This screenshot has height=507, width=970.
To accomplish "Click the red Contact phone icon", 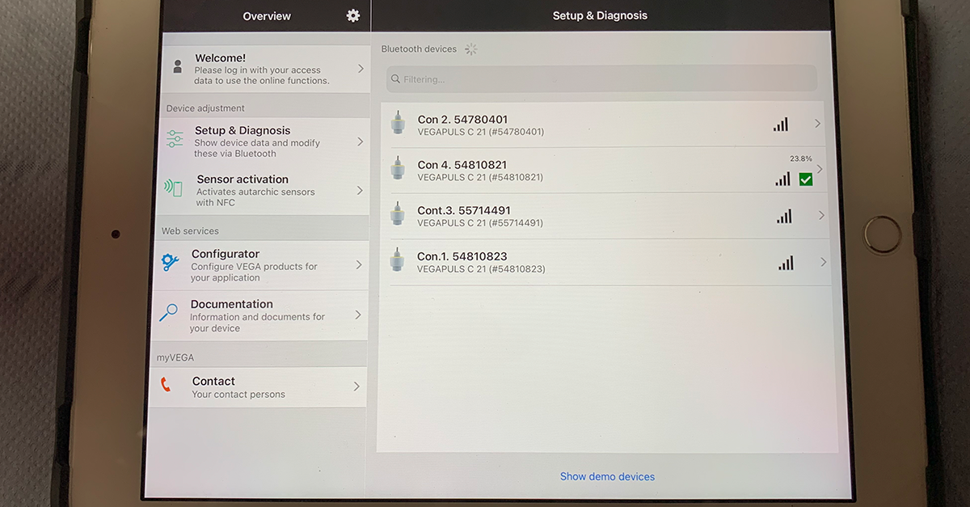I will pyautogui.click(x=166, y=385).
